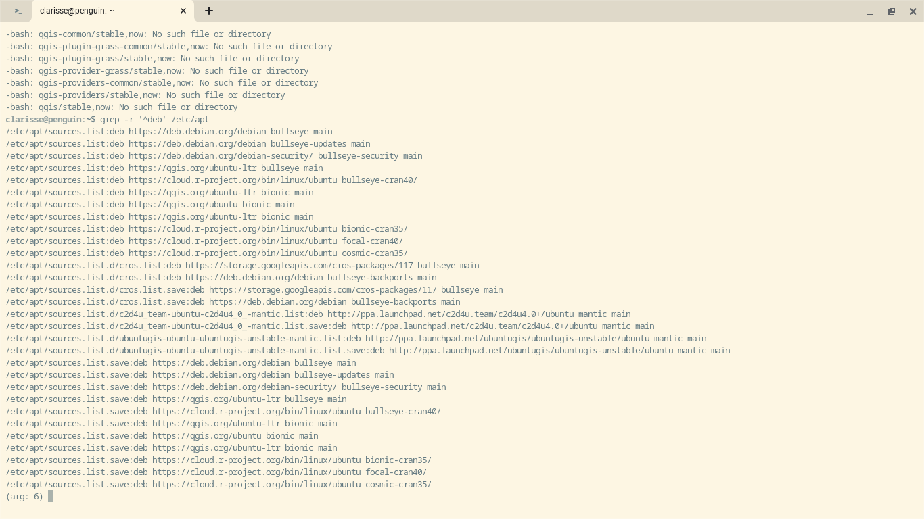Click sources.list:deb 'debian-security/ bullseye-security' line
Viewport: 924px width, 519px height.
click(x=214, y=156)
